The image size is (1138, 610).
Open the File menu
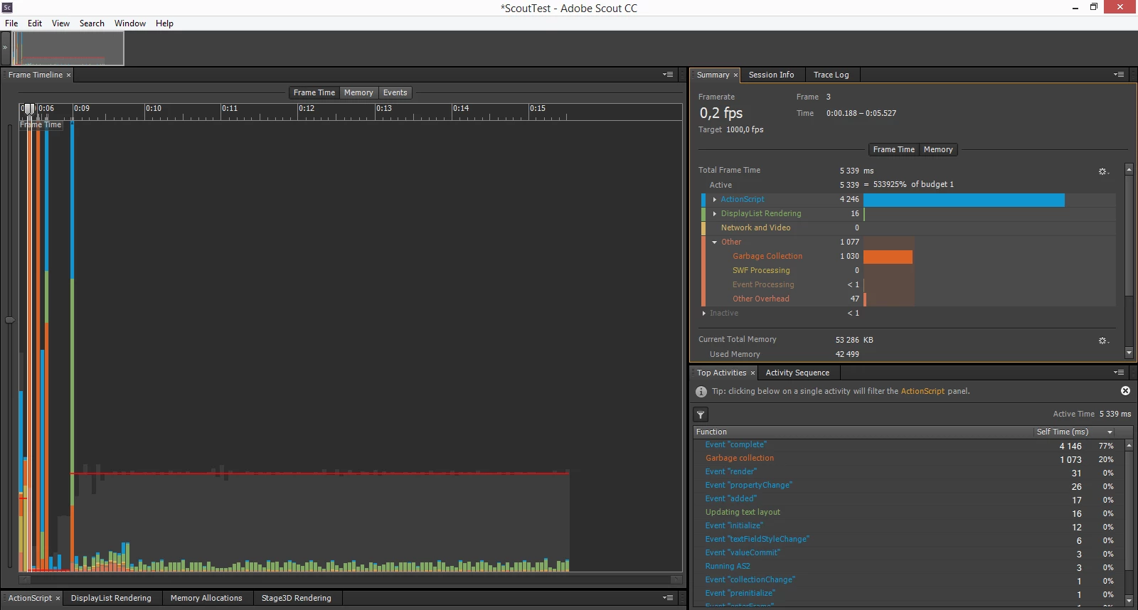coord(11,23)
